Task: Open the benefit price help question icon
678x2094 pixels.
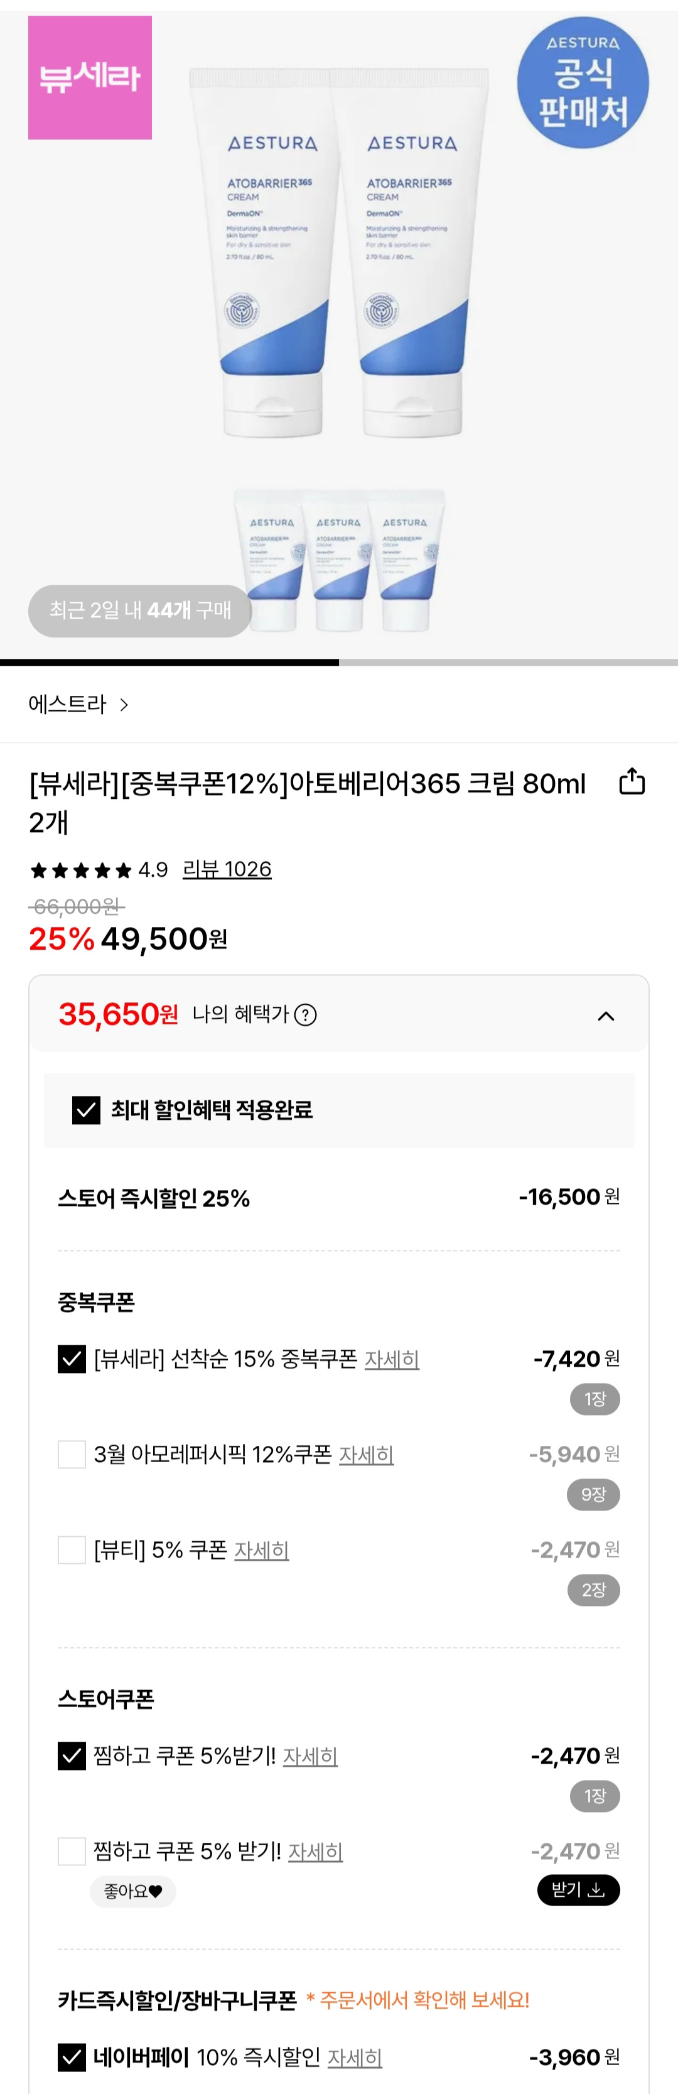Action: 306,1014
